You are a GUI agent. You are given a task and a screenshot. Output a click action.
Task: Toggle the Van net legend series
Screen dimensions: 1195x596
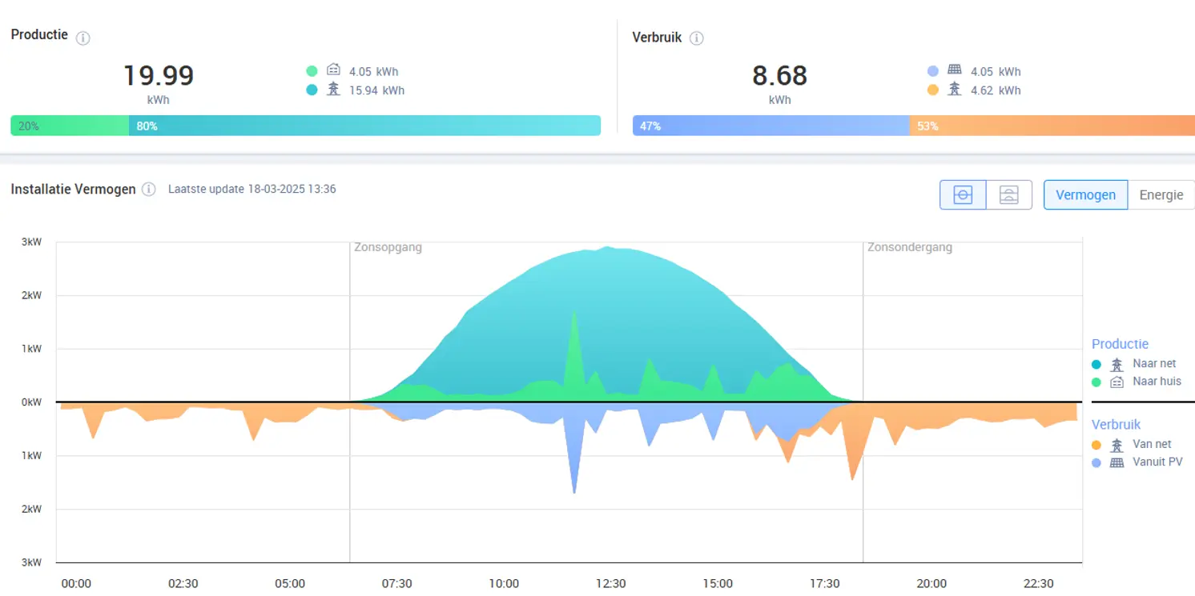[1152, 444]
